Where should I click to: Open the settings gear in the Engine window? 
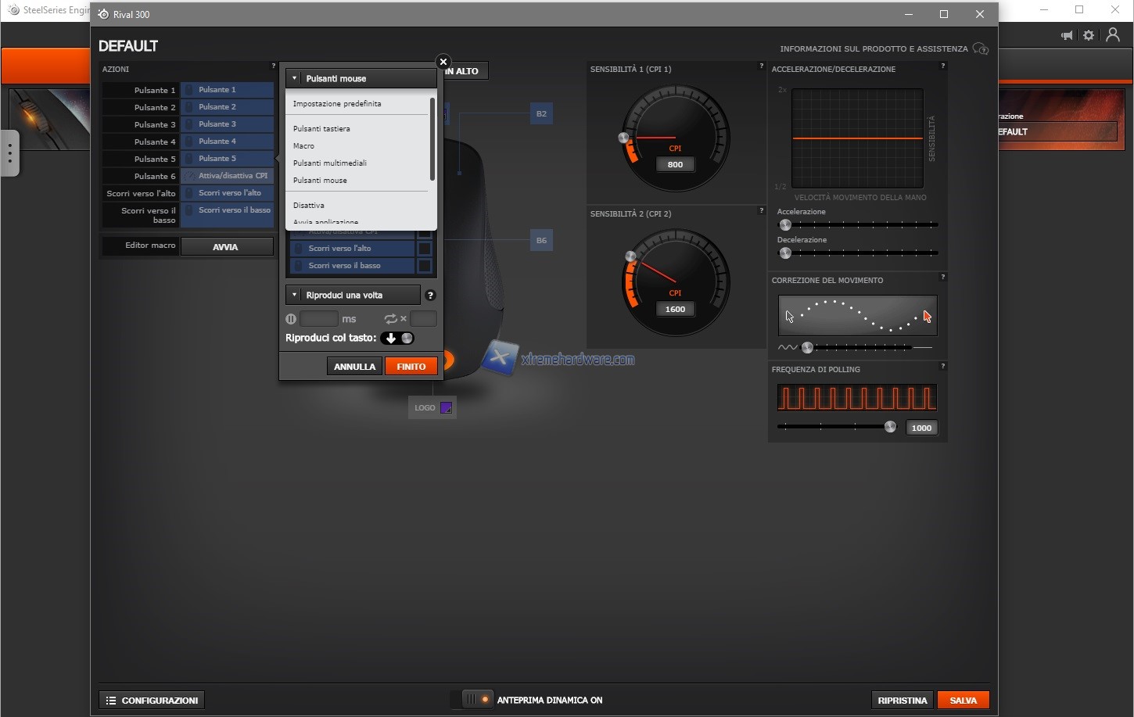click(x=1089, y=35)
